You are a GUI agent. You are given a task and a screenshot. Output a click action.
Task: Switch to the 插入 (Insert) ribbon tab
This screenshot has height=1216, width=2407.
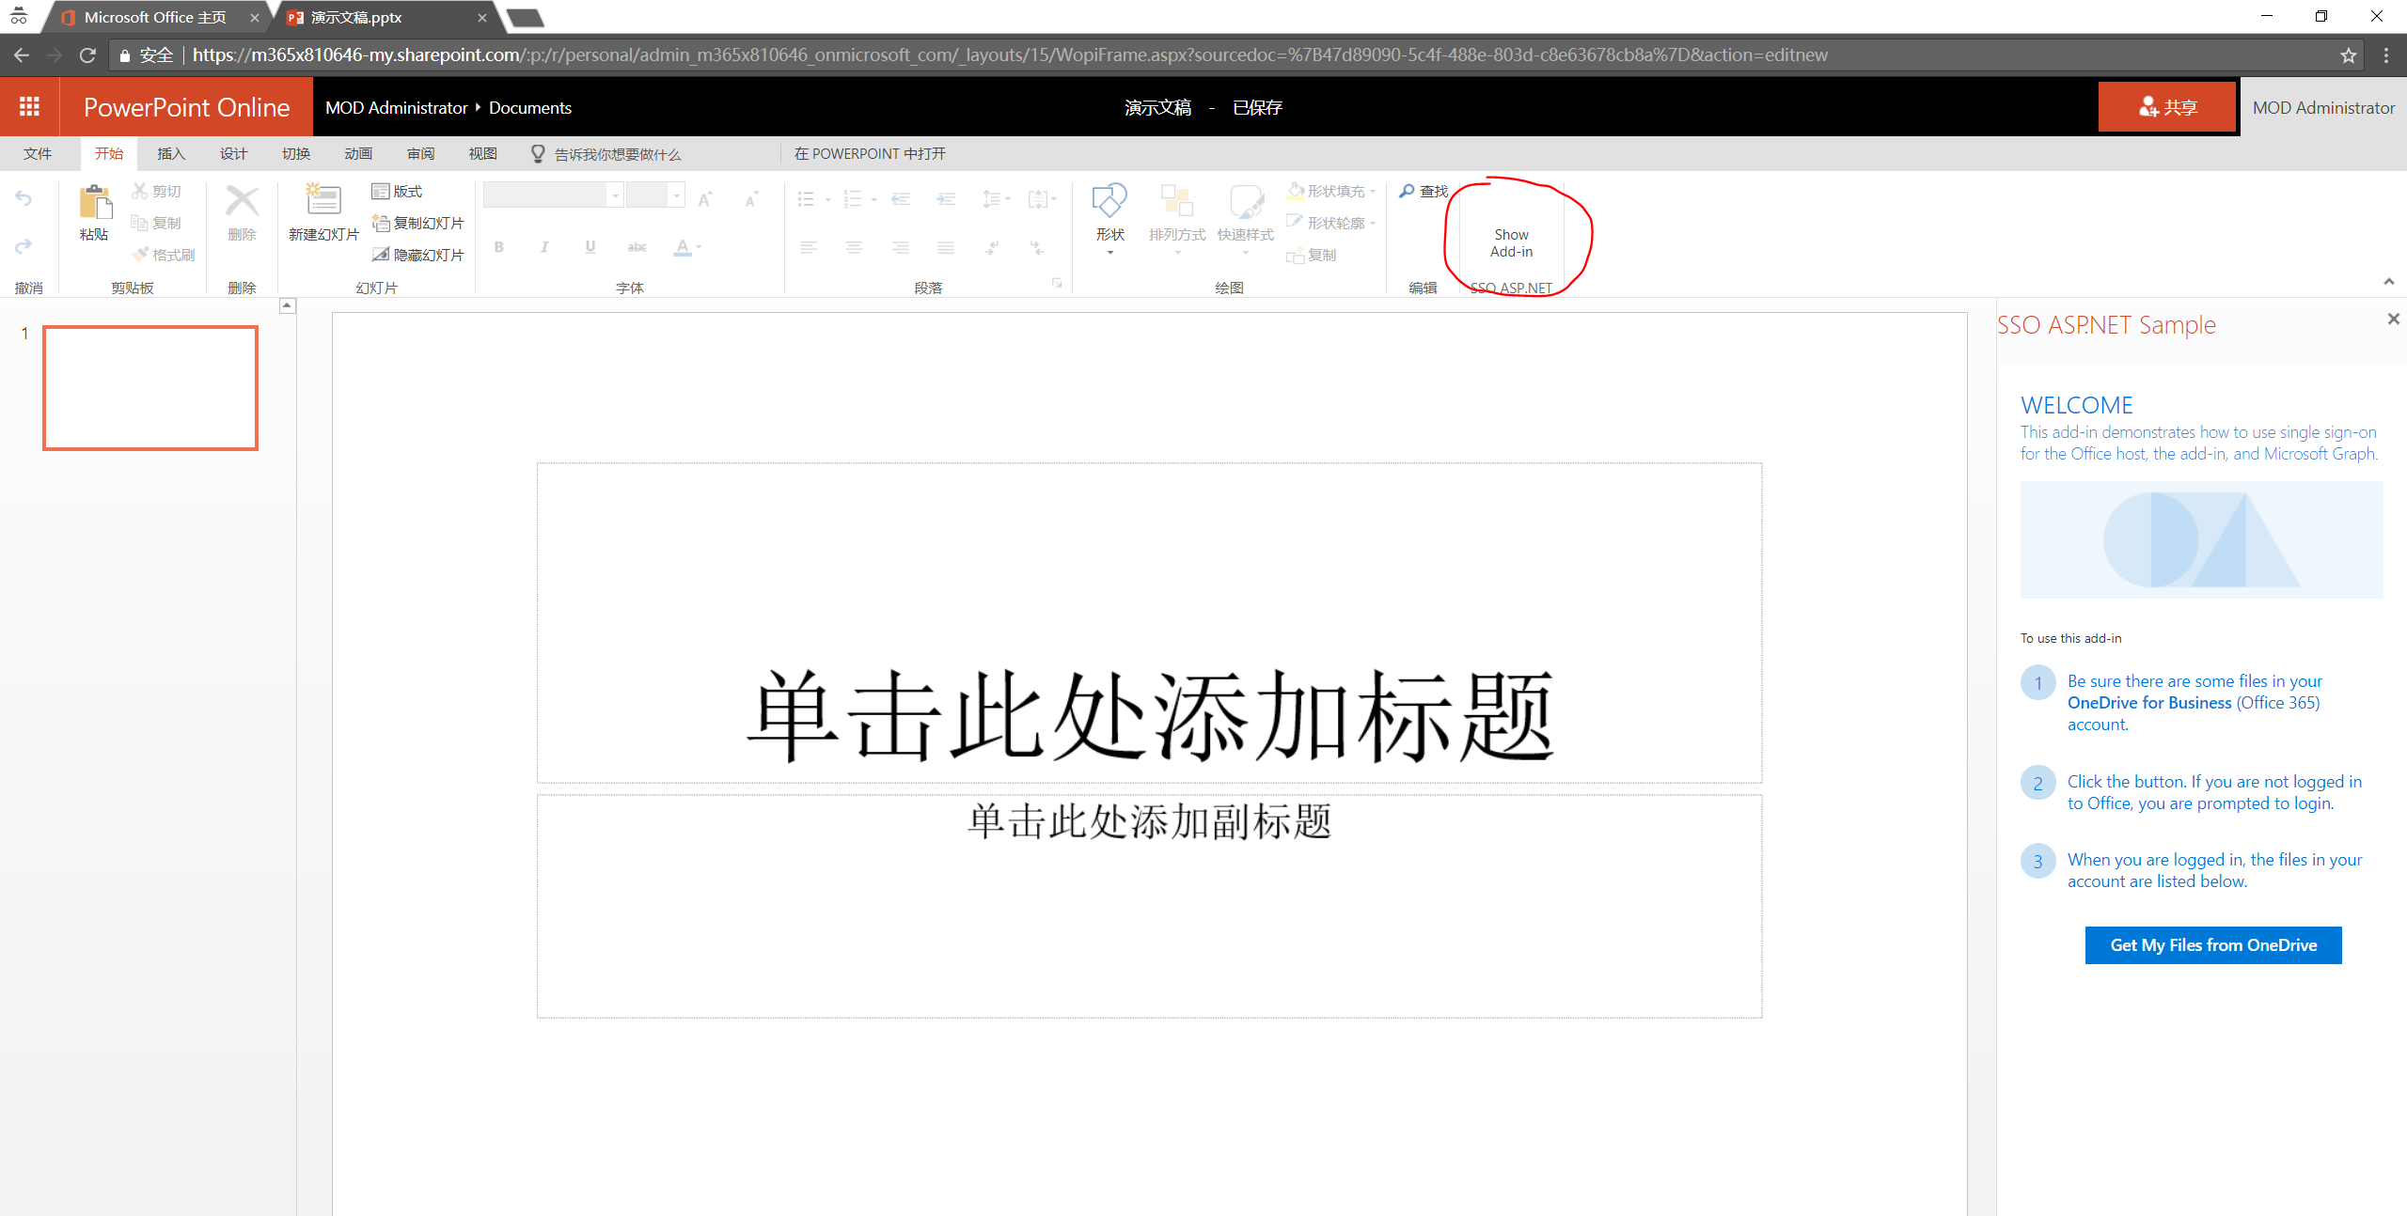(170, 153)
